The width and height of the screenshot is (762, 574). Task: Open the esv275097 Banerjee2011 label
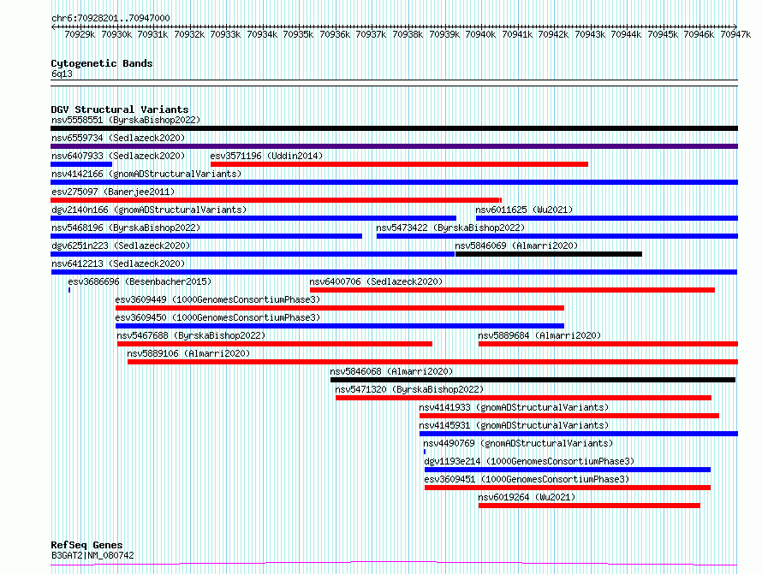pyautogui.click(x=113, y=192)
